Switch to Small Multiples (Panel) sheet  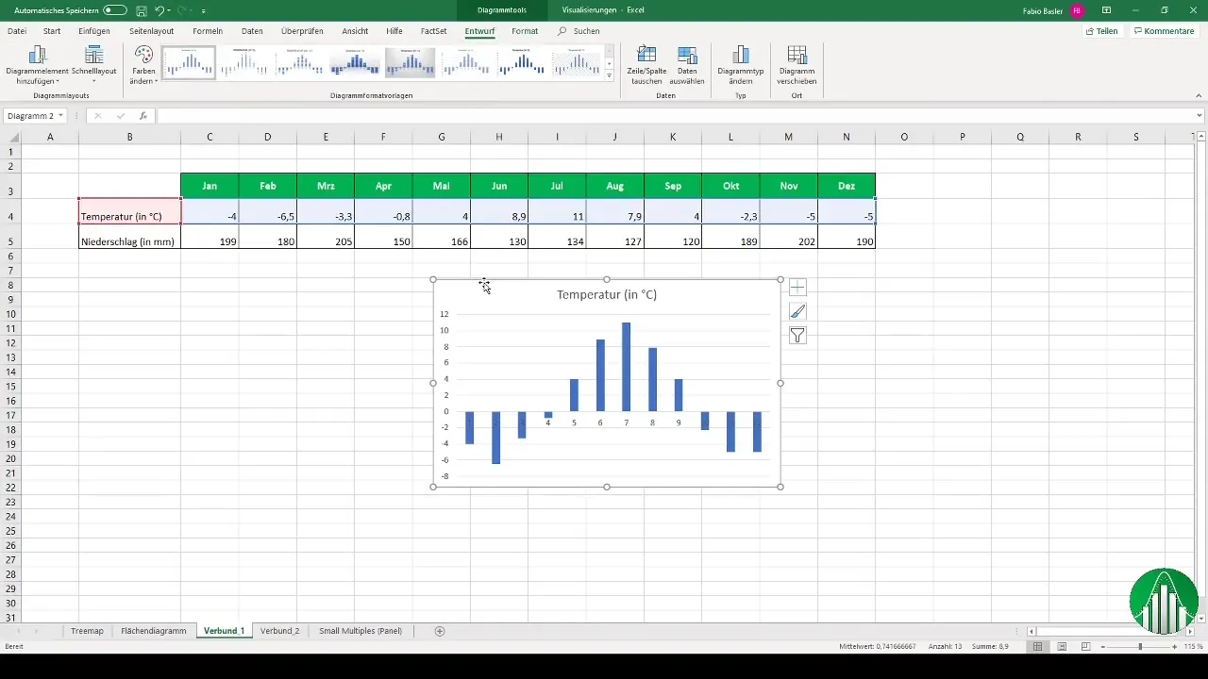point(361,631)
